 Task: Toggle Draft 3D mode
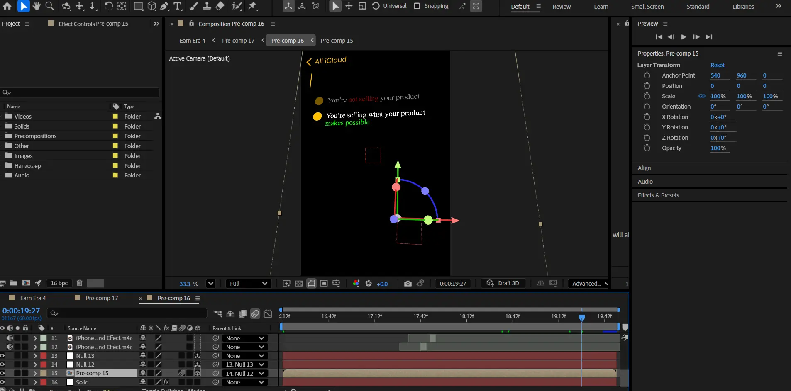pyautogui.click(x=503, y=283)
